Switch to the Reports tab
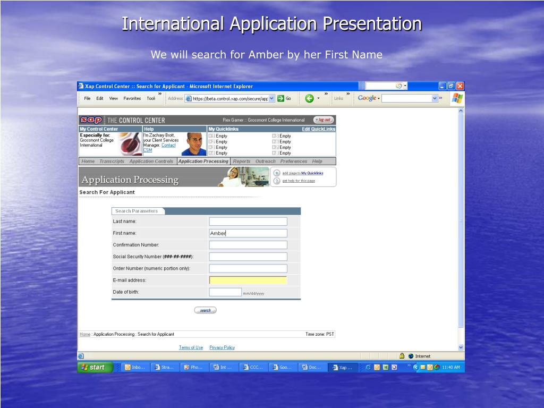544x408 pixels. coord(242,161)
